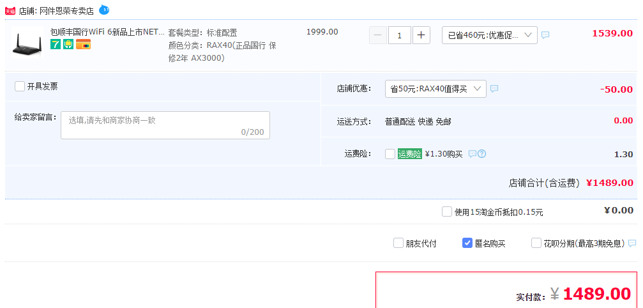Image resolution: width=643 pixels, height=308 pixels.
Task: Click the quantity input field
Action: point(400,35)
